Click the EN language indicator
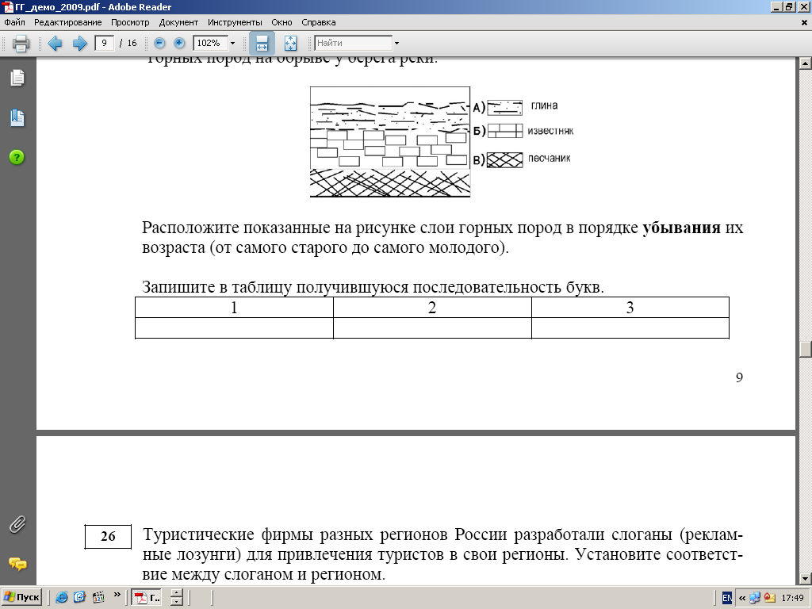Image resolution: width=812 pixels, height=609 pixels. point(727,598)
